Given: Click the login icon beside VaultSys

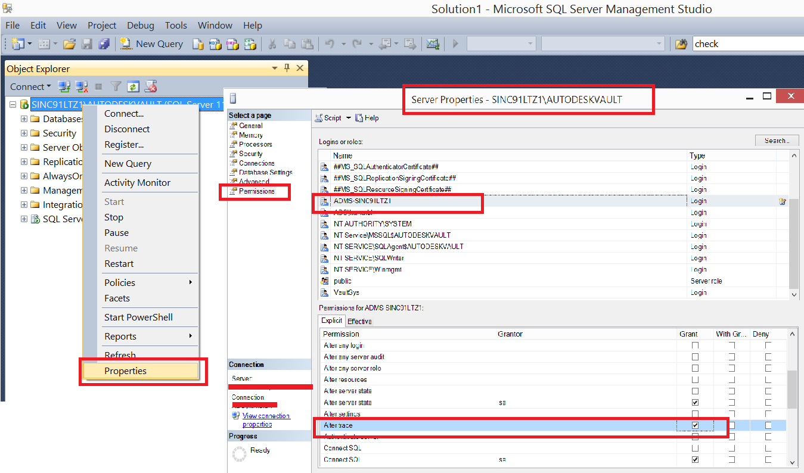Looking at the screenshot, I should click(324, 292).
